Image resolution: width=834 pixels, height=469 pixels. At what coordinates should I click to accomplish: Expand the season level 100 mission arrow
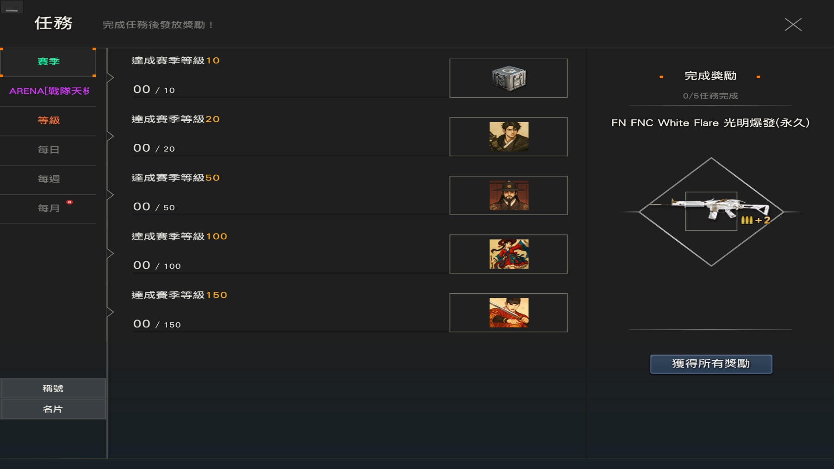[110, 253]
